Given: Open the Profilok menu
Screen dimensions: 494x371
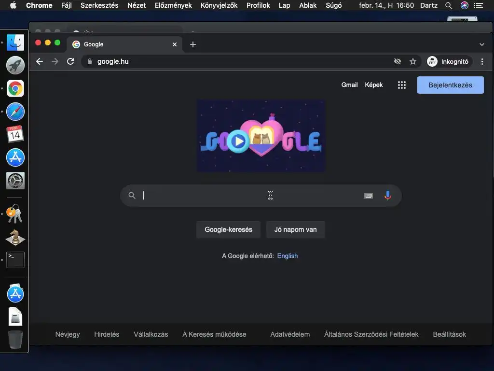Looking at the screenshot, I should click(258, 5).
